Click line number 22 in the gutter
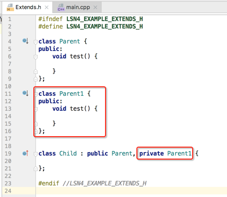 tap(8, 176)
